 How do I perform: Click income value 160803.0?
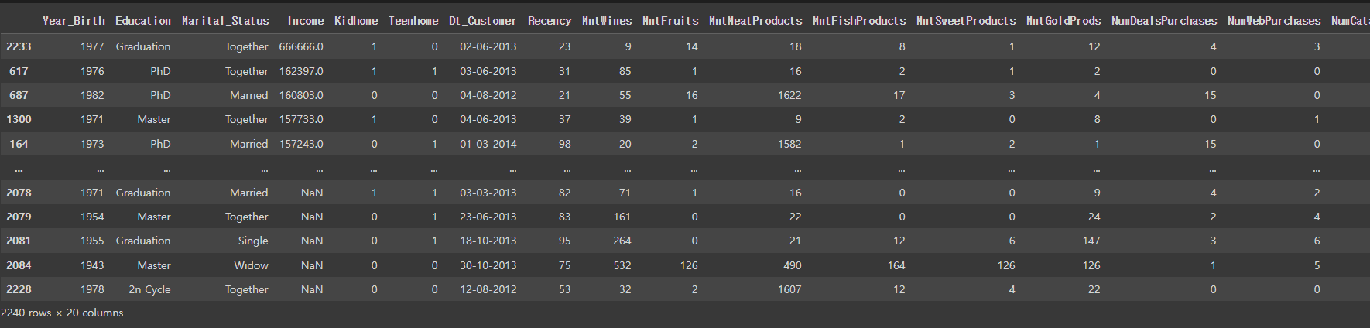pos(301,95)
